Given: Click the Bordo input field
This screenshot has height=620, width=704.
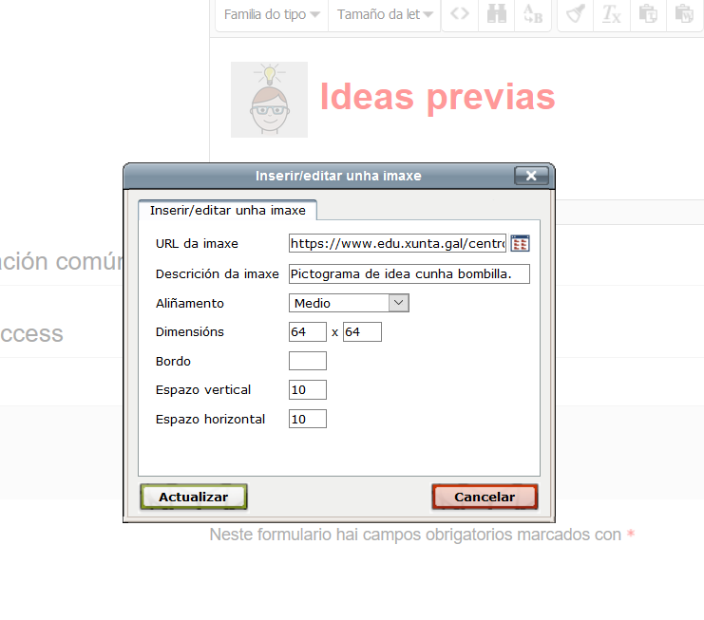Looking at the screenshot, I should tap(307, 361).
